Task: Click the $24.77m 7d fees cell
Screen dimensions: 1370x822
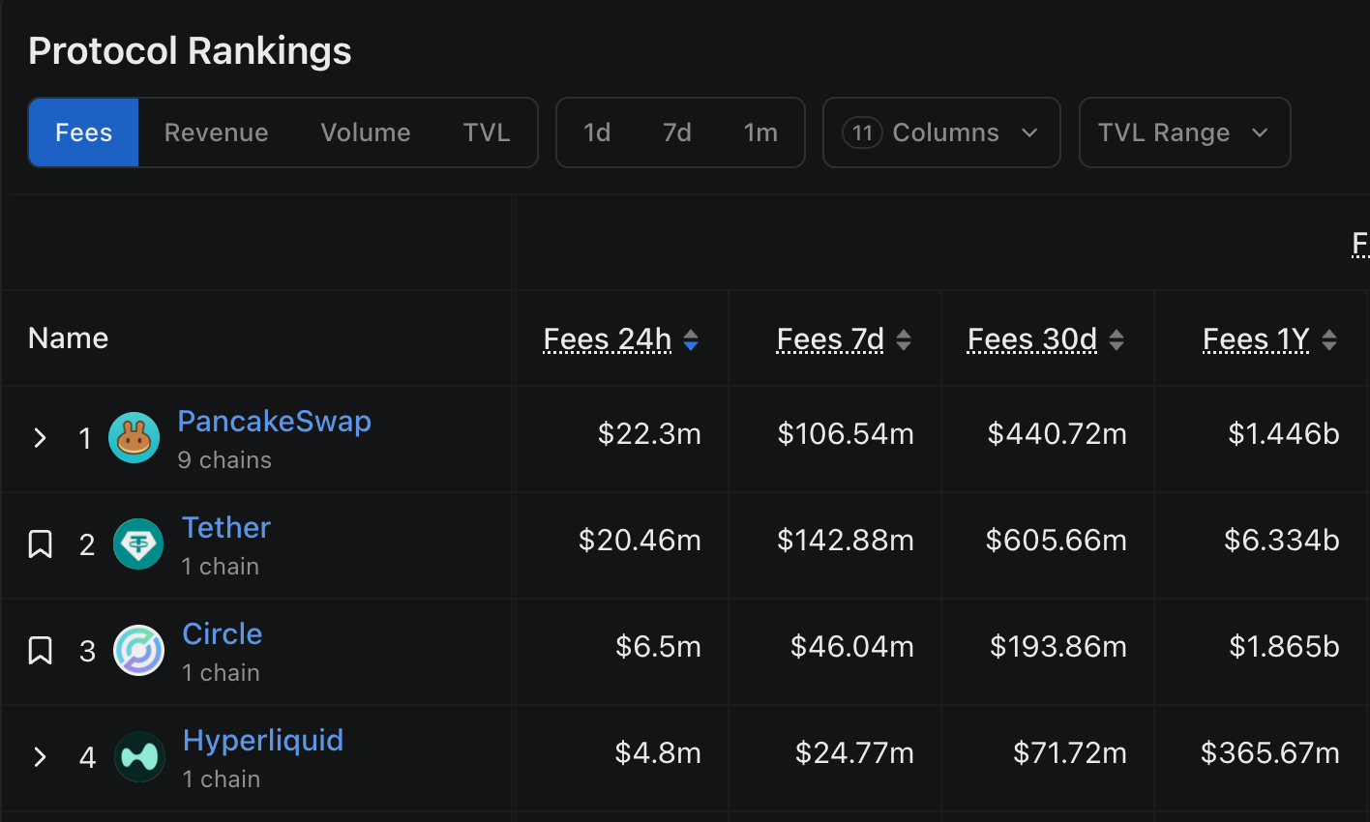Action: (854, 753)
